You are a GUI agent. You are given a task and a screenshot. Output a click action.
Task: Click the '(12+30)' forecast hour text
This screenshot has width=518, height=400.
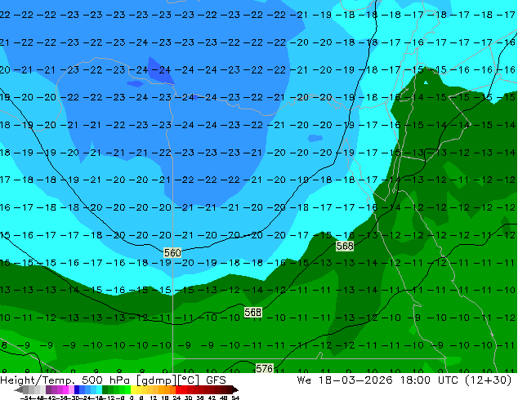tap(489, 380)
